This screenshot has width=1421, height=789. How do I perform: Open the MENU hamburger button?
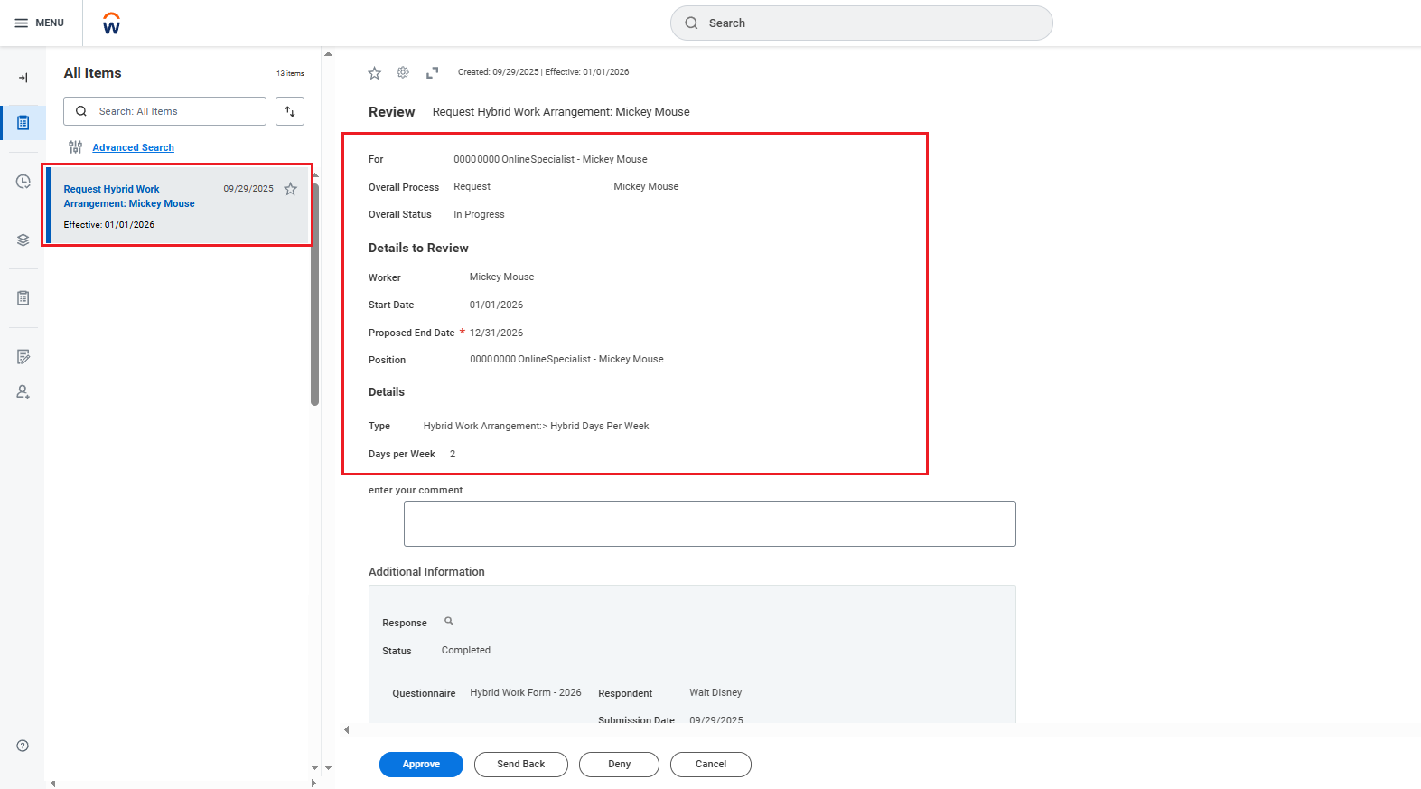pyautogui.click(x=40, y=23)
